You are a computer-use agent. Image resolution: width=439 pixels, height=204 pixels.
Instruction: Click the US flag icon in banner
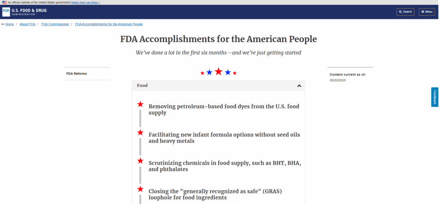pyautogui.click(x=4, y=2)
